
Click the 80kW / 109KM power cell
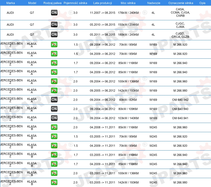pos(128,109)
